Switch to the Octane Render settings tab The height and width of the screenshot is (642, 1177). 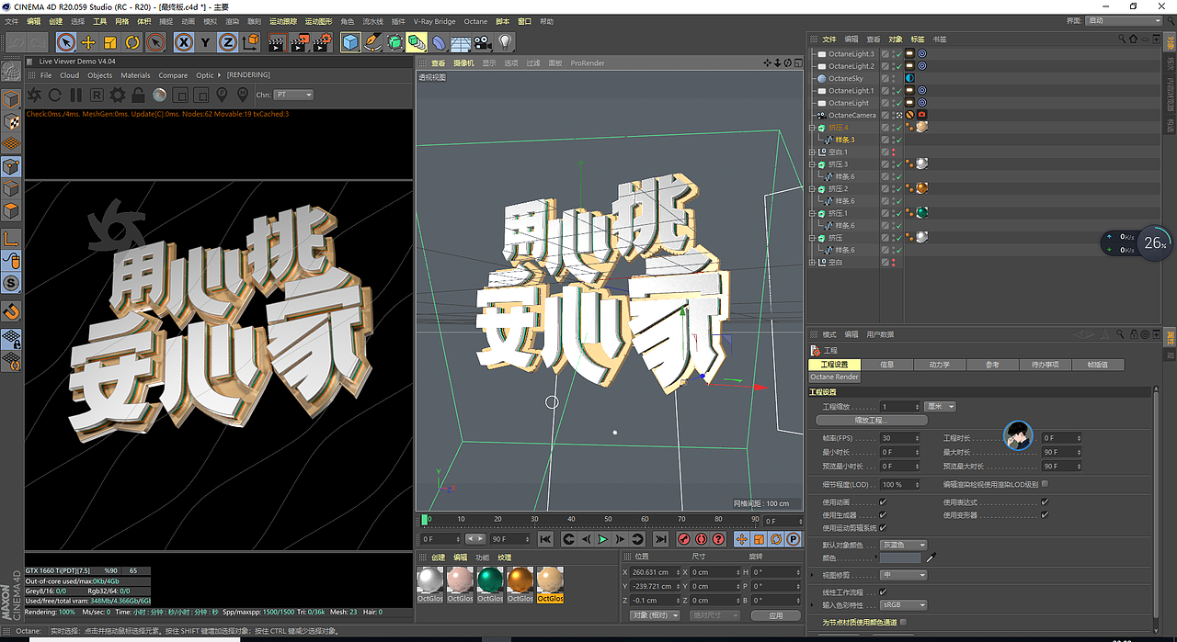pyautogui.click(x=834, y=377)
